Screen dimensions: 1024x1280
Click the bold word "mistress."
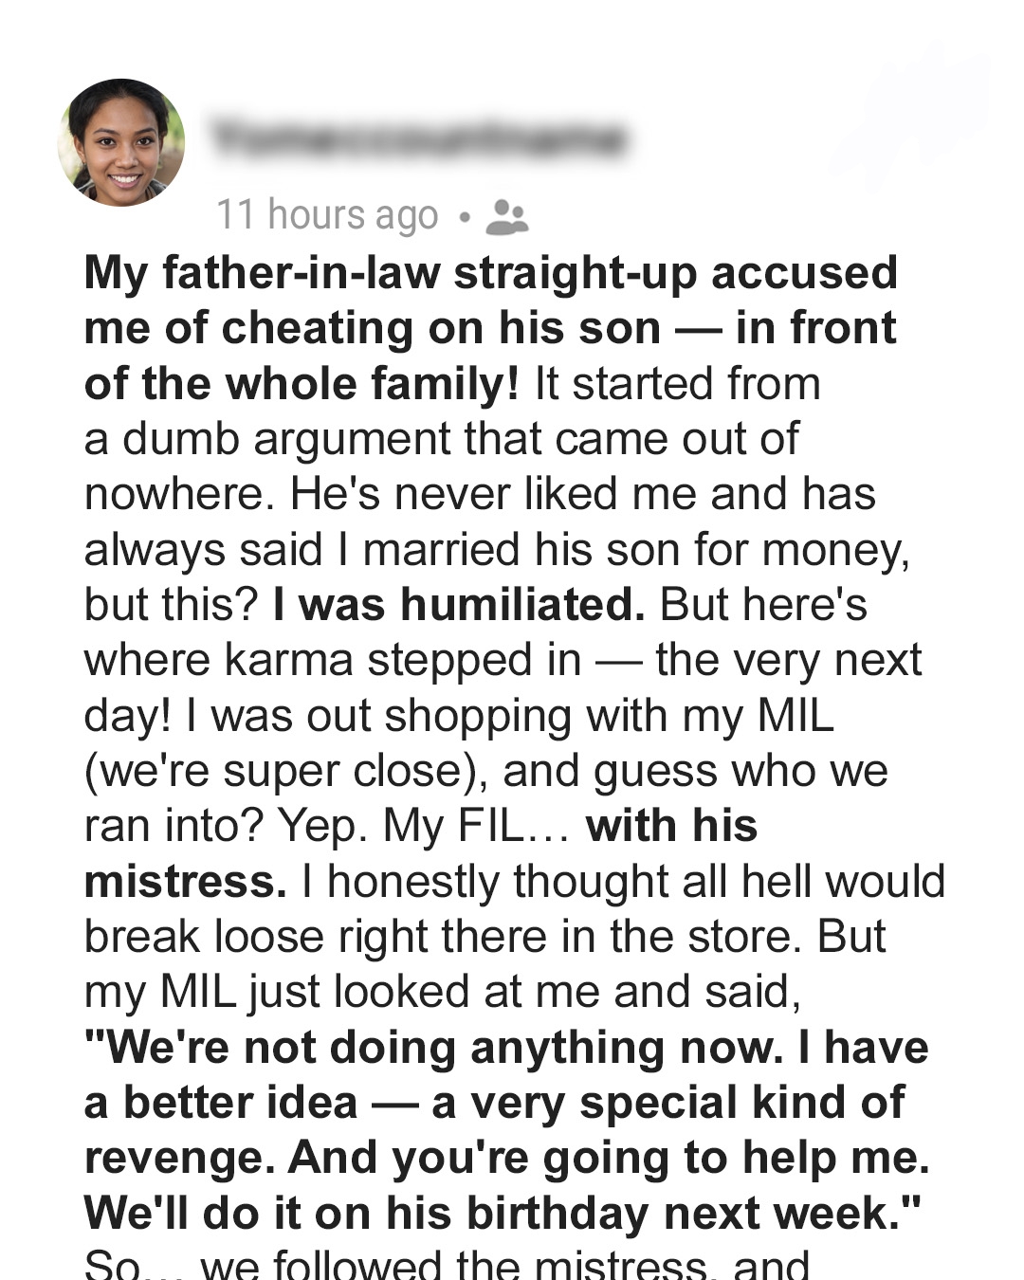click(185, 881)
